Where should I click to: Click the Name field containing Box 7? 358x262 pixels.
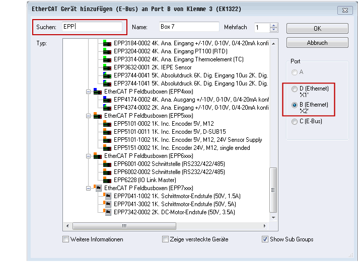[189, 27]
